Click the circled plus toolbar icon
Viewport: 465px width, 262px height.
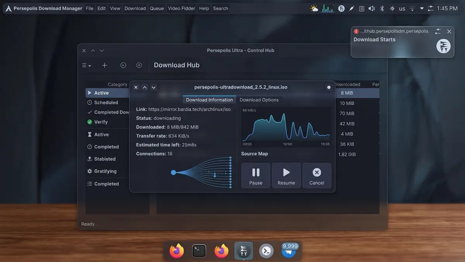coord(123,65)
